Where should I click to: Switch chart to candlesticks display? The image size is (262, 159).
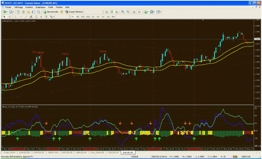pyautogui.click(x=112, y=12)
